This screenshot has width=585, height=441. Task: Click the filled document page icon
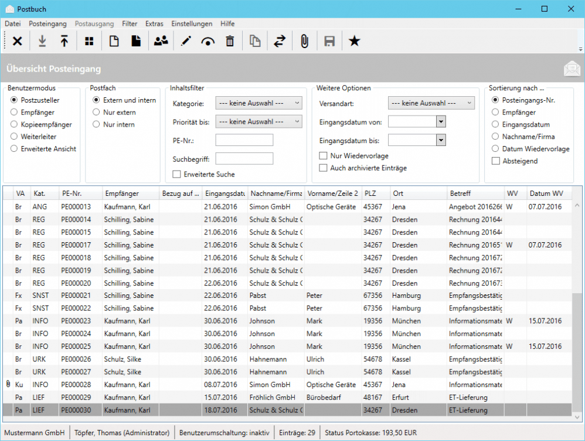[x=136, y=41]
